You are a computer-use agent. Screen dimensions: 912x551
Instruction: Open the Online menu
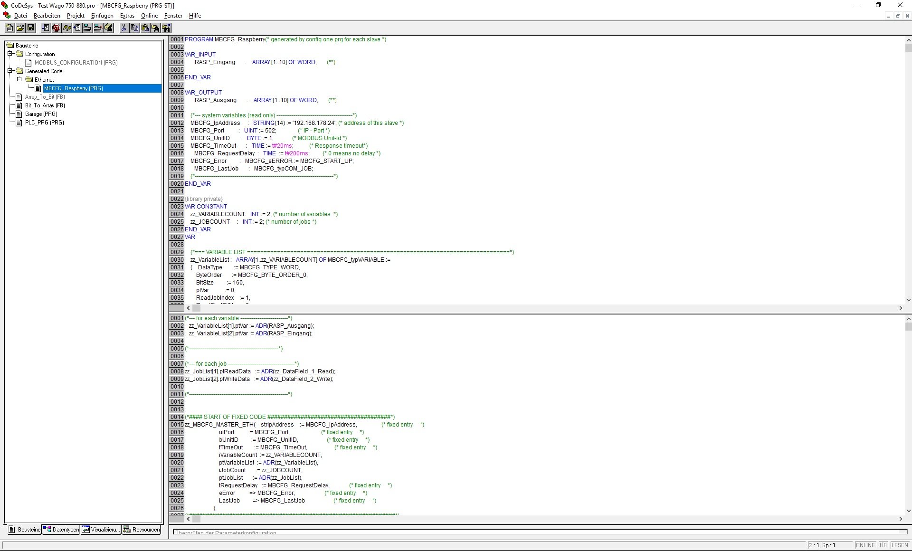(x=149, y=16)
